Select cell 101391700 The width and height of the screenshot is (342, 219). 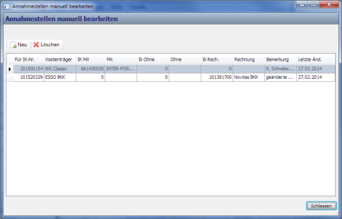click(217, 77)
